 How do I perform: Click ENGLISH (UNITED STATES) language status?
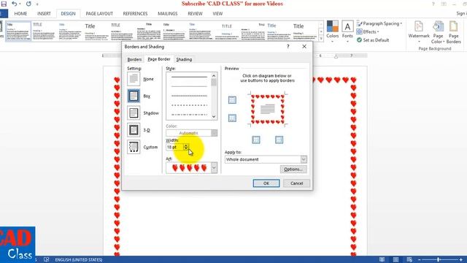(x=79, y=260)
